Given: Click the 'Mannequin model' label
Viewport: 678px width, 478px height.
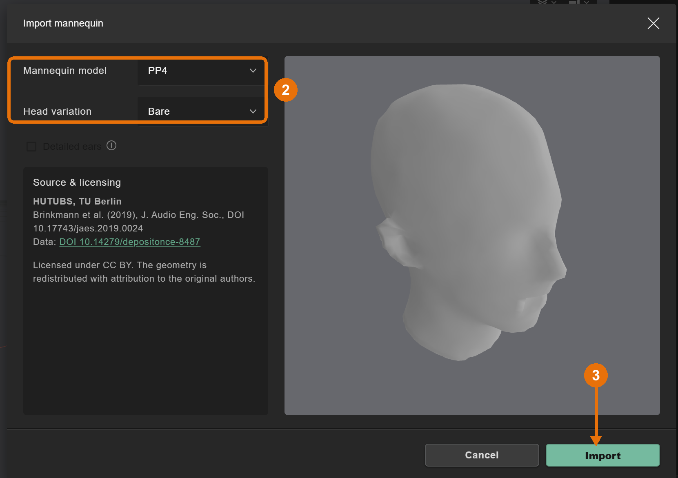Looking at the screenshot, I should point(65,71).
